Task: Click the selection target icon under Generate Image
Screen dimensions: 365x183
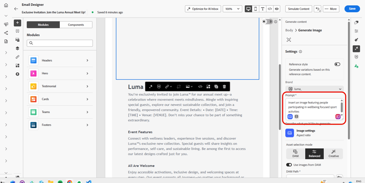Action: coord(289,40)
